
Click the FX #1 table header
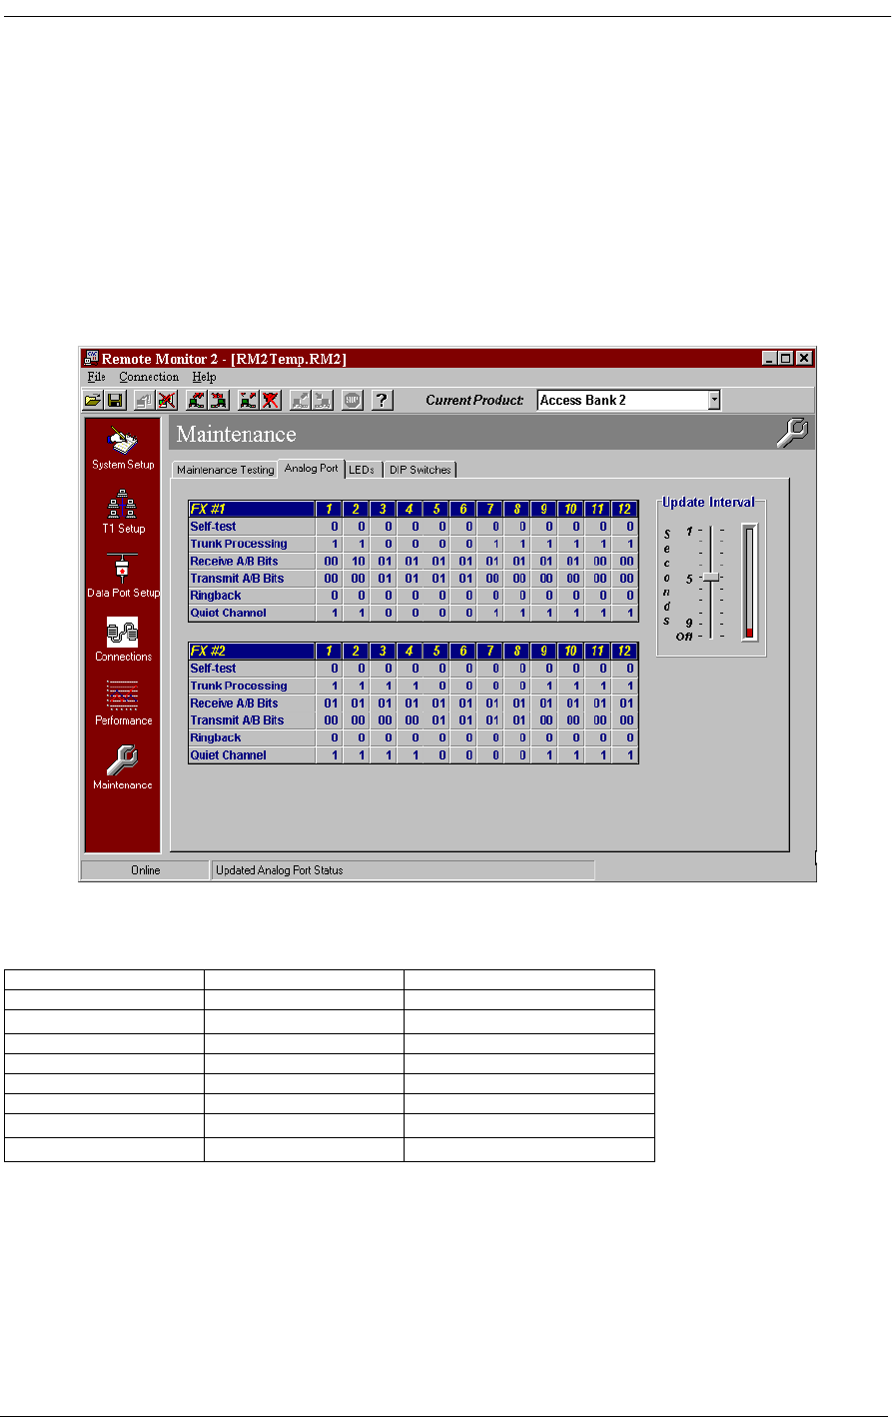[252, 510]
